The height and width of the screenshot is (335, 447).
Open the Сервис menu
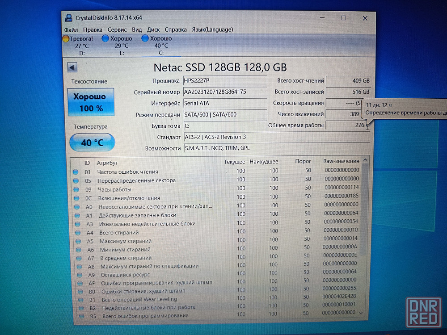click(117, 29)
